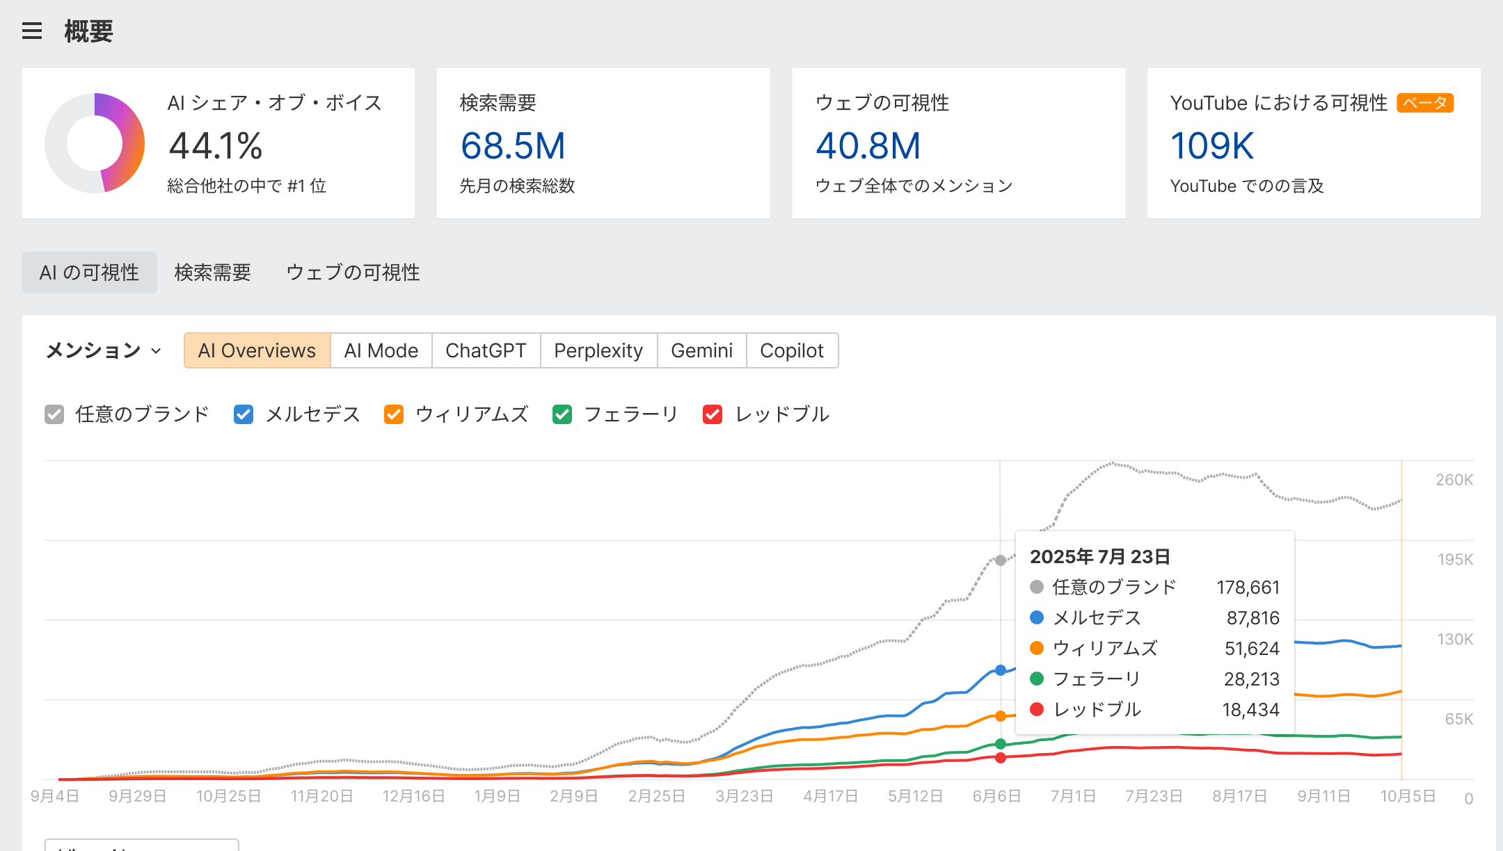Select the AI Overviews filter chip
1503x851 pixels.
[x=256, y=350]
